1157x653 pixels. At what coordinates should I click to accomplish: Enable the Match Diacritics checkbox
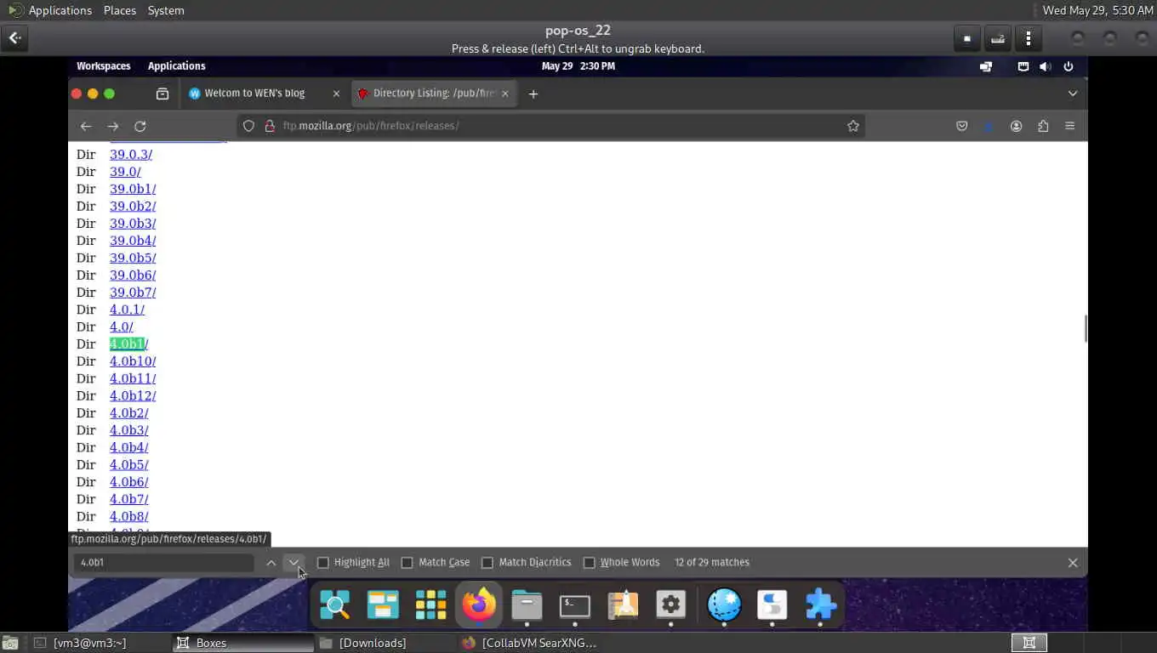coord(487,563)
